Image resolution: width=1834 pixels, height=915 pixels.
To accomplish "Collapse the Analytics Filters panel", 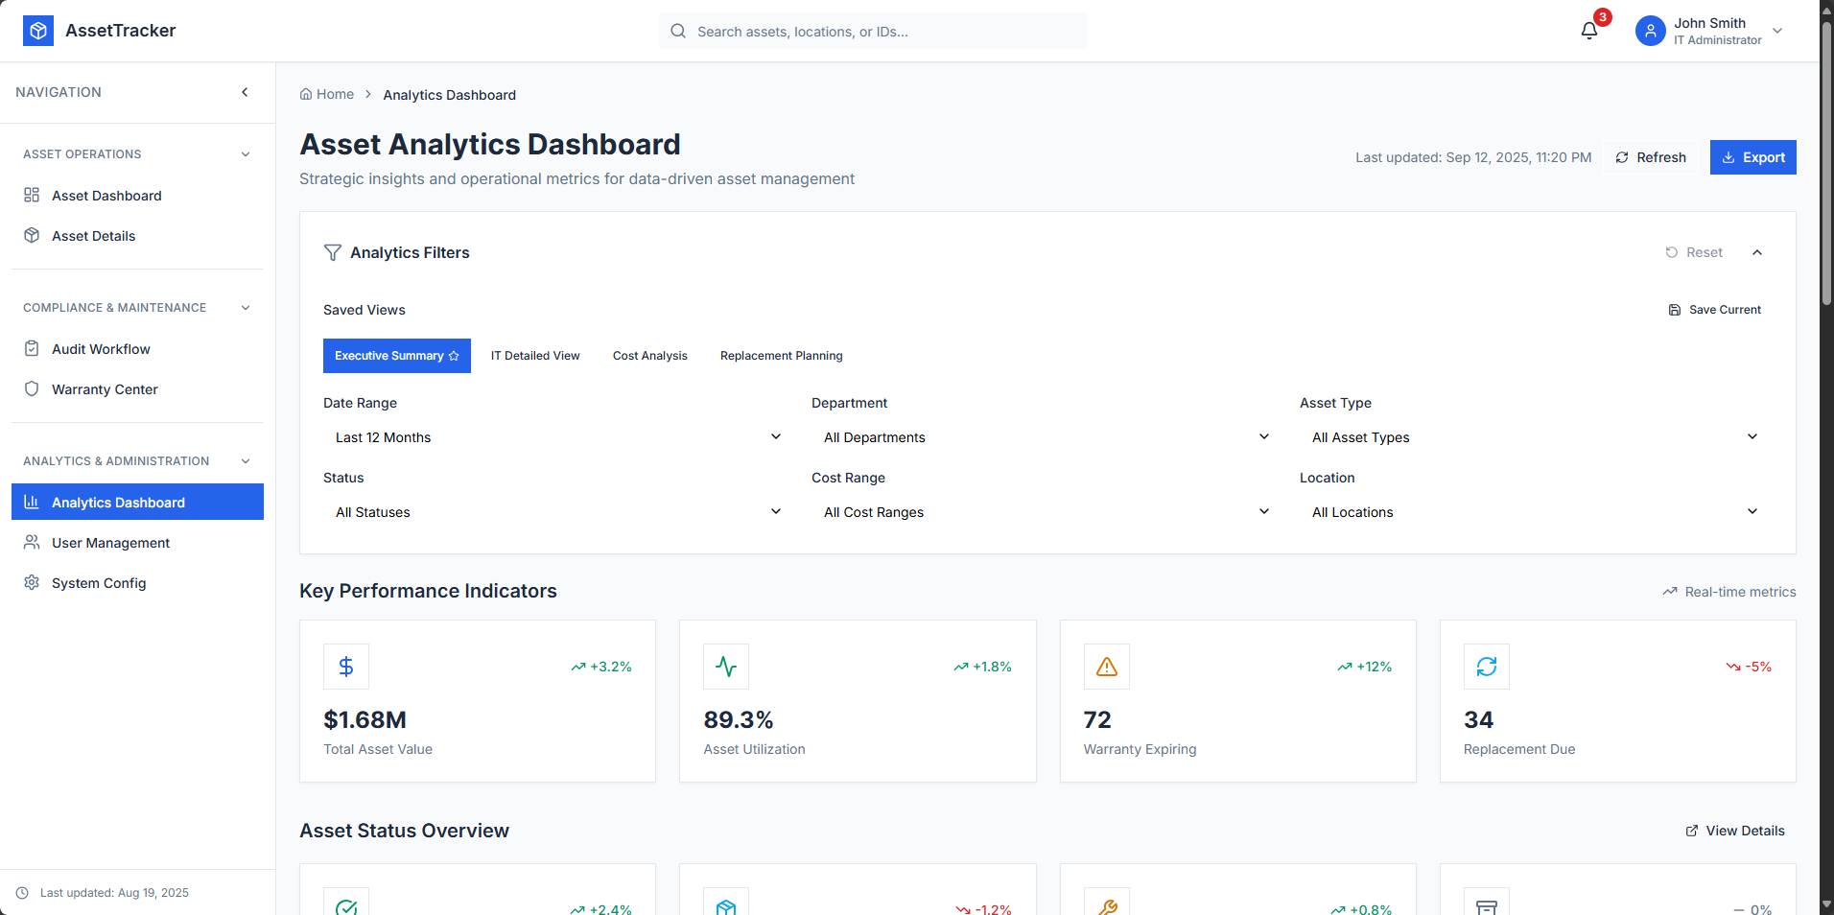I will [x=1757, y=252].
